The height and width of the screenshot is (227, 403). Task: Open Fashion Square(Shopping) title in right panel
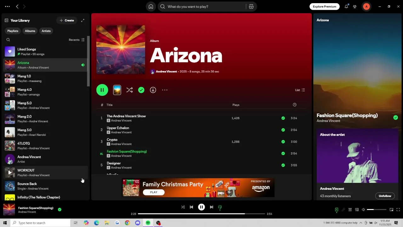(x=347, y=115)
